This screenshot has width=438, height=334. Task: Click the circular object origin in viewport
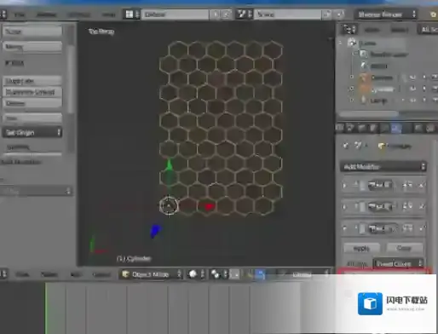click(169, 205)
